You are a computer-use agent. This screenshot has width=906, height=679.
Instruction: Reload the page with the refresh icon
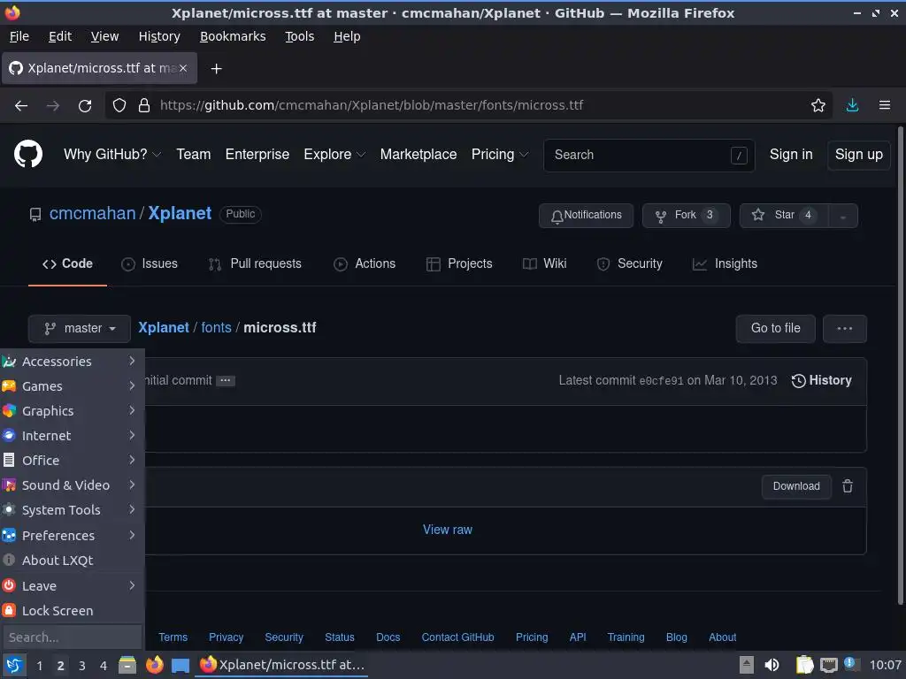85,106
